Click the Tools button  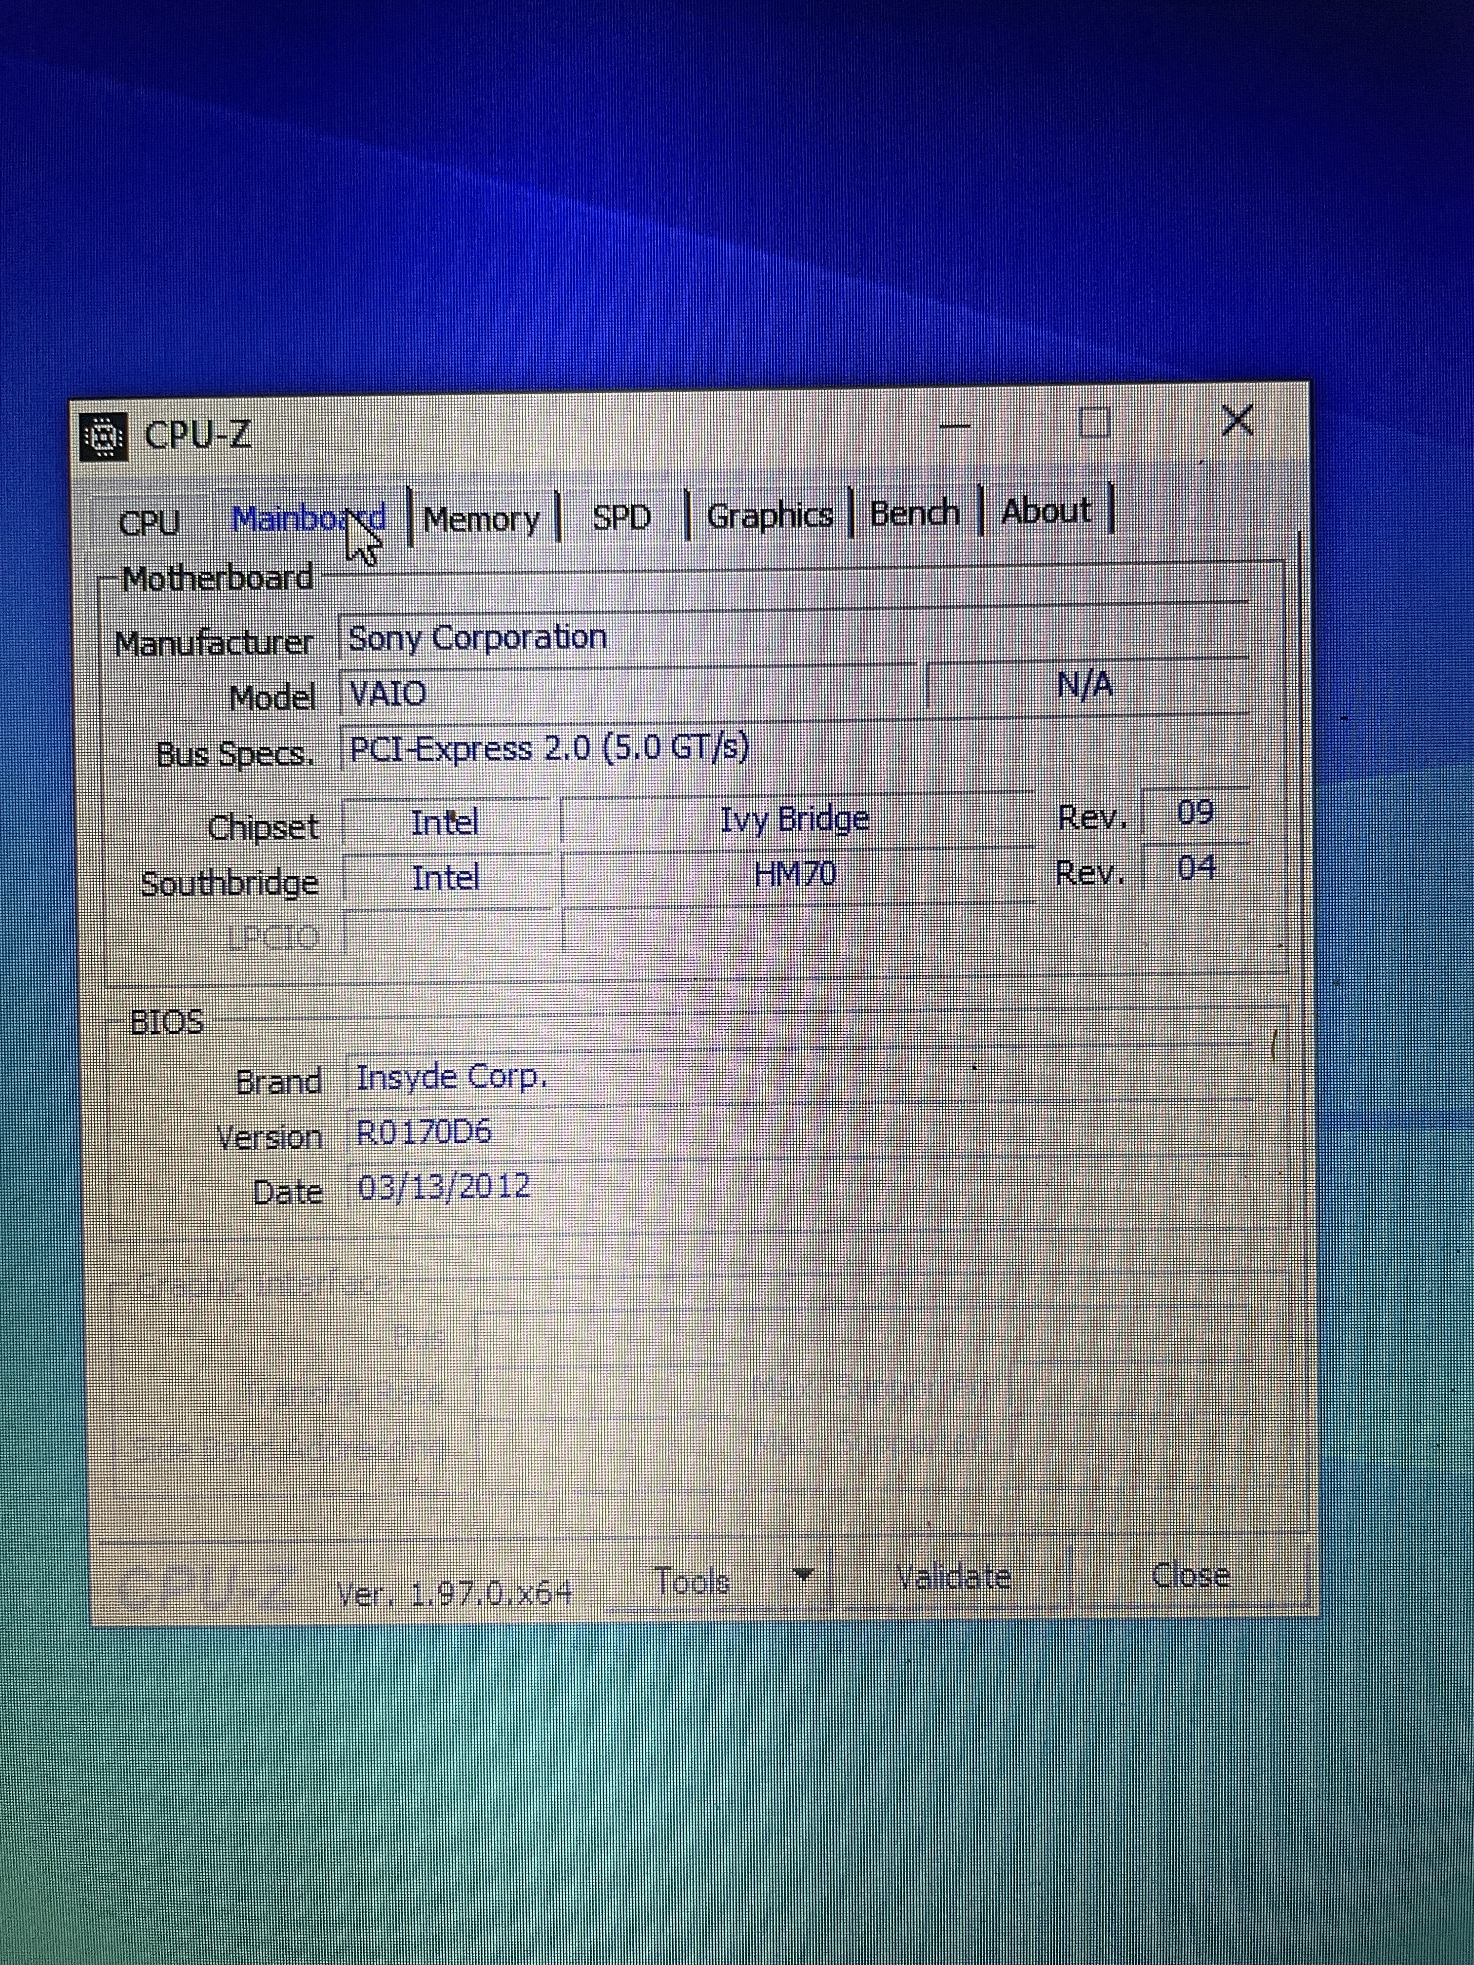692,1582
